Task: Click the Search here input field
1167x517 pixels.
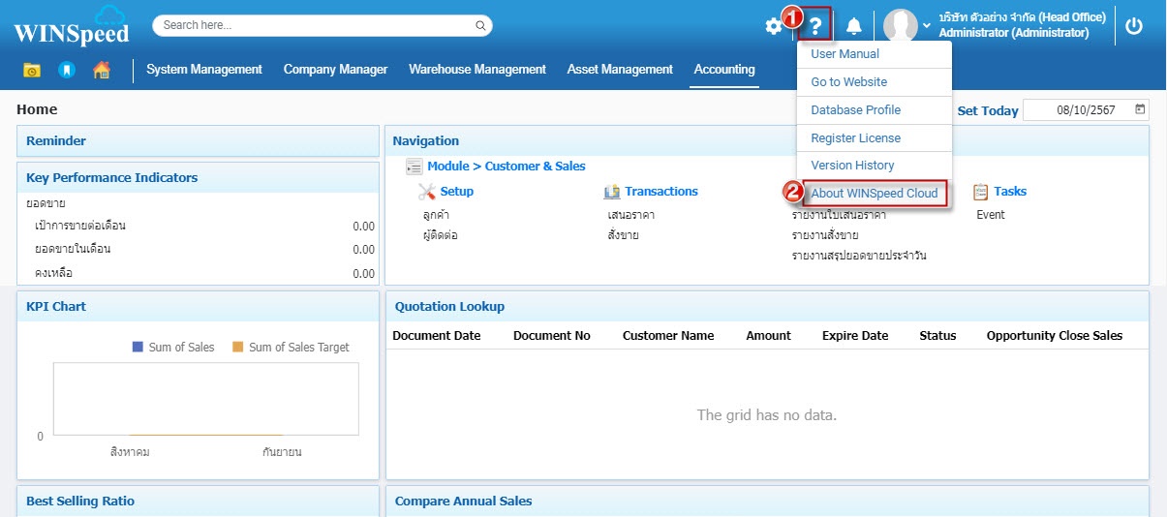Action: click(322, 25)
